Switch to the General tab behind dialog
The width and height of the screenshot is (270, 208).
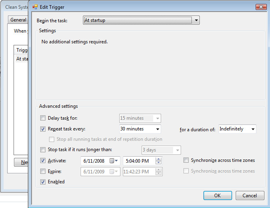point(18,20)
